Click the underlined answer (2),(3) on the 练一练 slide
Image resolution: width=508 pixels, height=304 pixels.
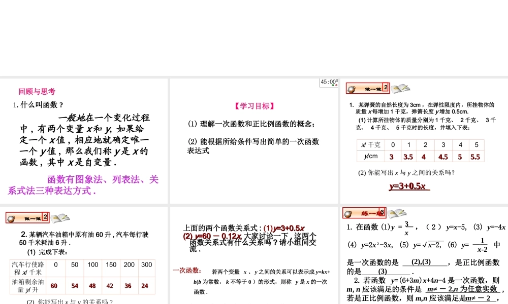(x=421, y=262)
